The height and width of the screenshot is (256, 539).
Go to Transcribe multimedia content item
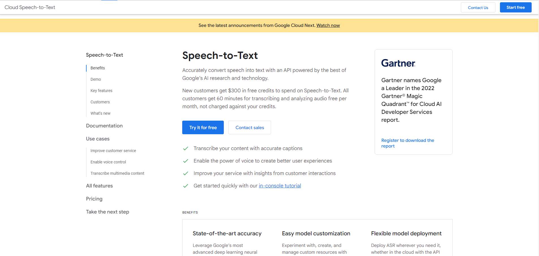click(117, 173)
